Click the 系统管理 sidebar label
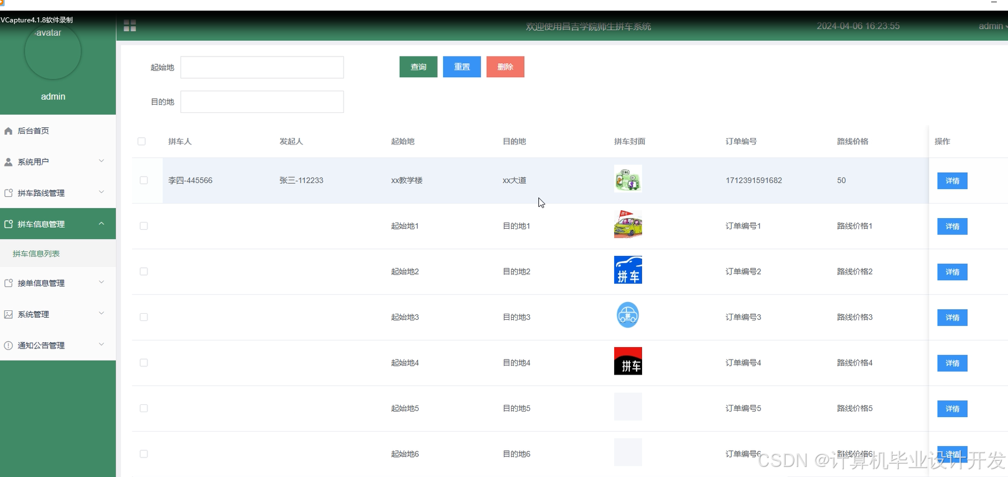1008x477 pixels. [x=34, y=314]
